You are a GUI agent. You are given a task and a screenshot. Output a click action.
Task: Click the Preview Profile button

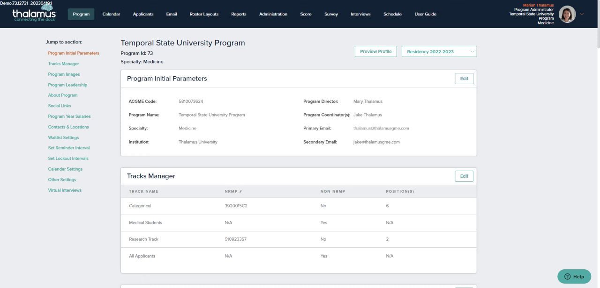pos(375,51)
